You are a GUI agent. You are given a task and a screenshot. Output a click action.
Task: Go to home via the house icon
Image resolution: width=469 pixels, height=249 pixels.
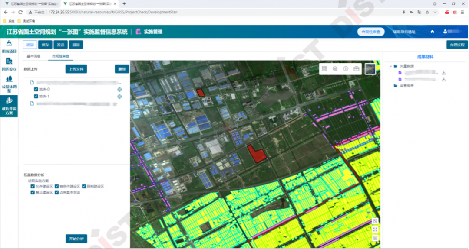432,32
